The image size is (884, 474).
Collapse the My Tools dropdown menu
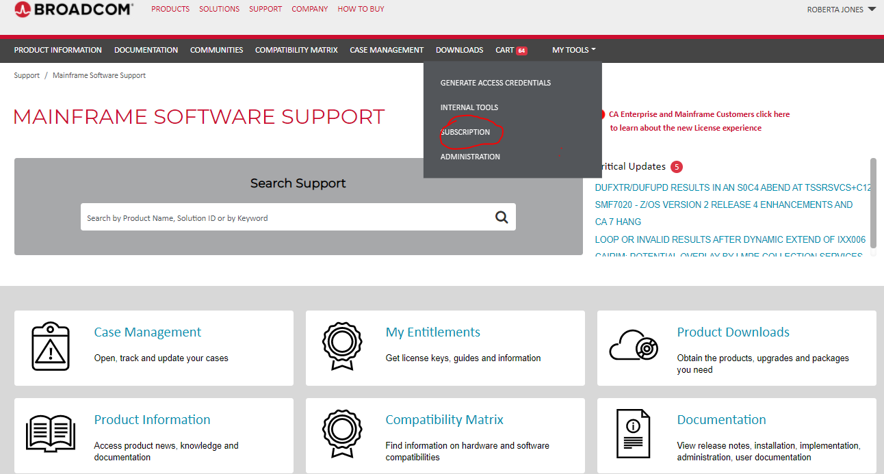[x=573, y=50]
